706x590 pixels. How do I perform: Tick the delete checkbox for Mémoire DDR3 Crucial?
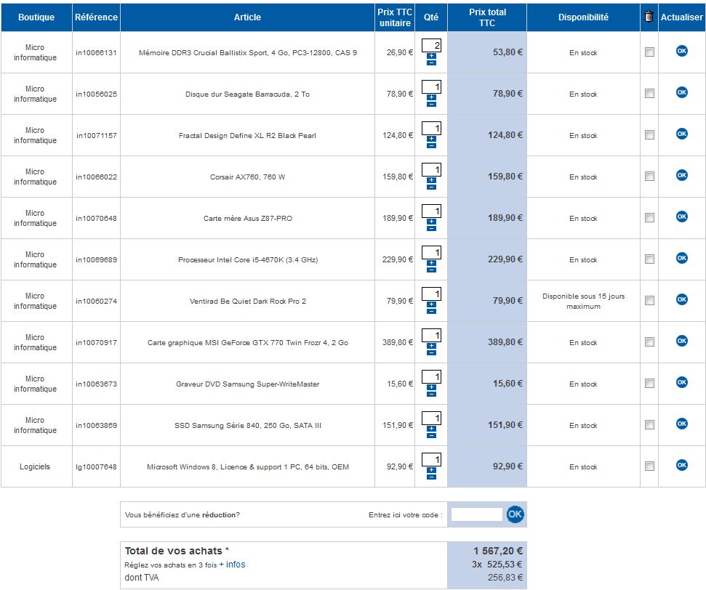pos(649,52)
